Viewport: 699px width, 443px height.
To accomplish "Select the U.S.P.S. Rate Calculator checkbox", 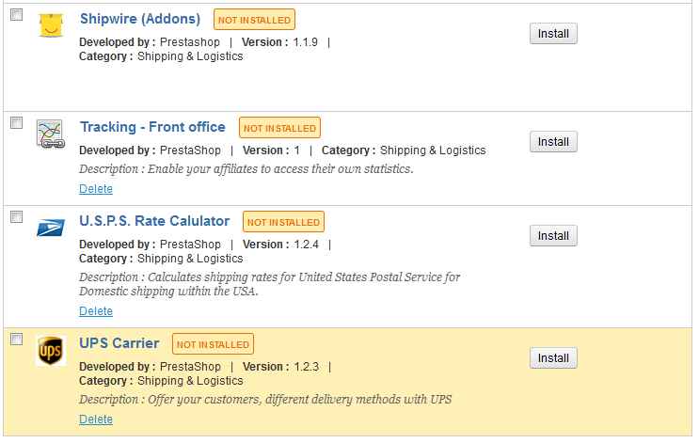I will 16,217.
